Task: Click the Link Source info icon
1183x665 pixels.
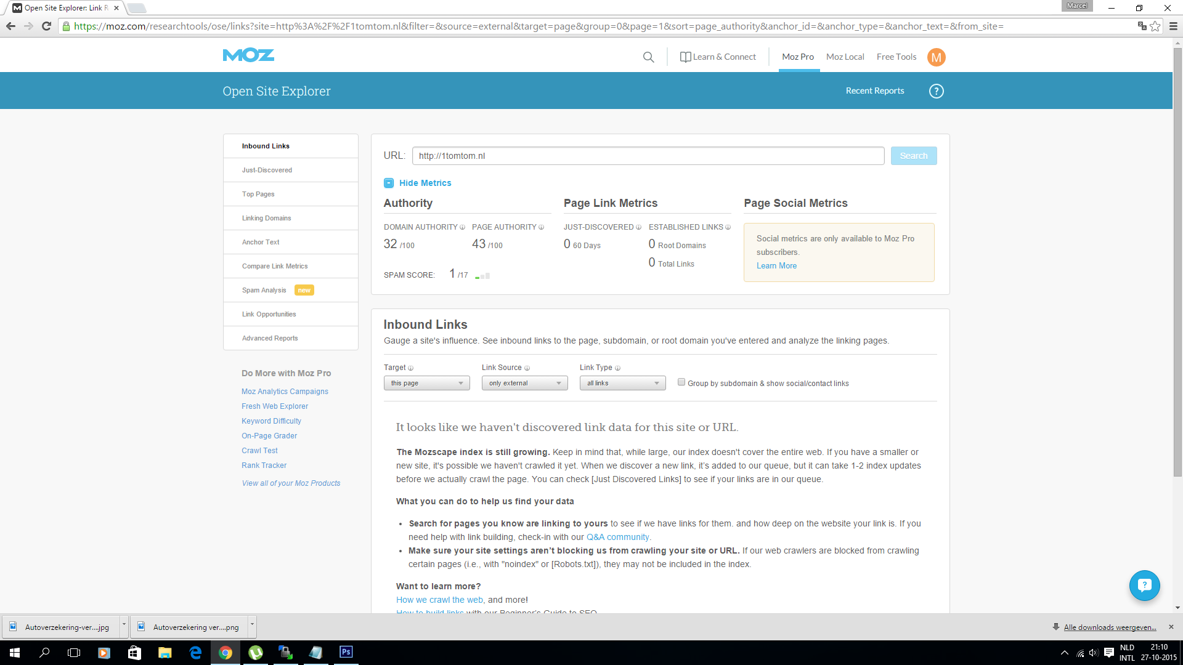Action: click(527, 368)
